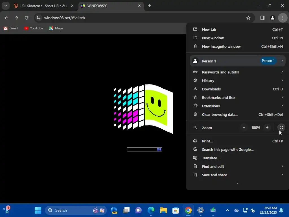Launch Microsoft Edge from taskbar
The width and height of the screenshot is (289, 217).
click(x=151, y=210)
